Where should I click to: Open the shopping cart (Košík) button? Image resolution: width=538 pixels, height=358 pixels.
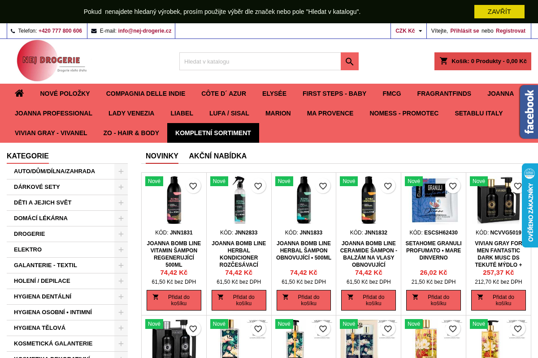click(483, 61)
